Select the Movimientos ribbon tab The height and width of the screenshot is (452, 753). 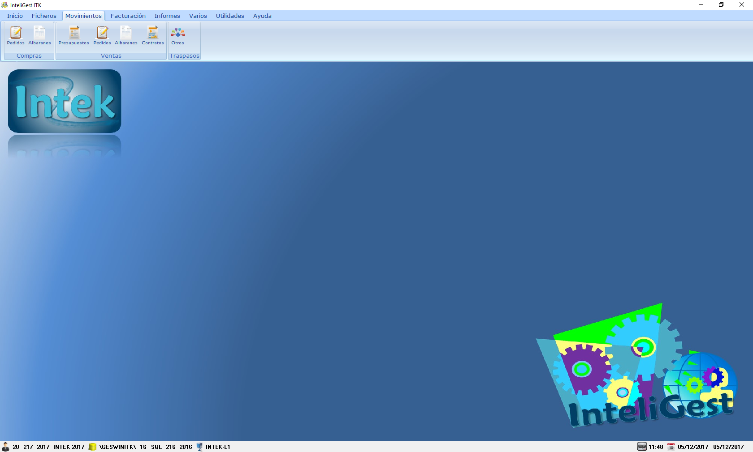(x=83, y=16)
